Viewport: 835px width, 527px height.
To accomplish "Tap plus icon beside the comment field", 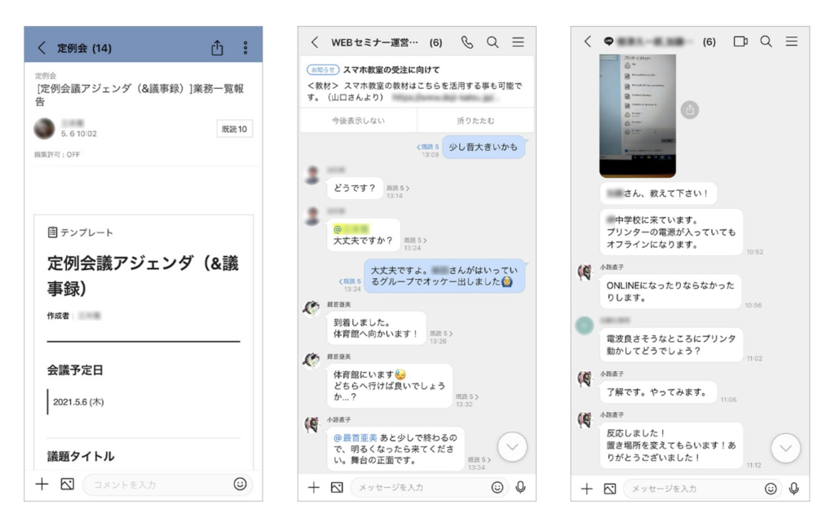I will pos(42,485).
